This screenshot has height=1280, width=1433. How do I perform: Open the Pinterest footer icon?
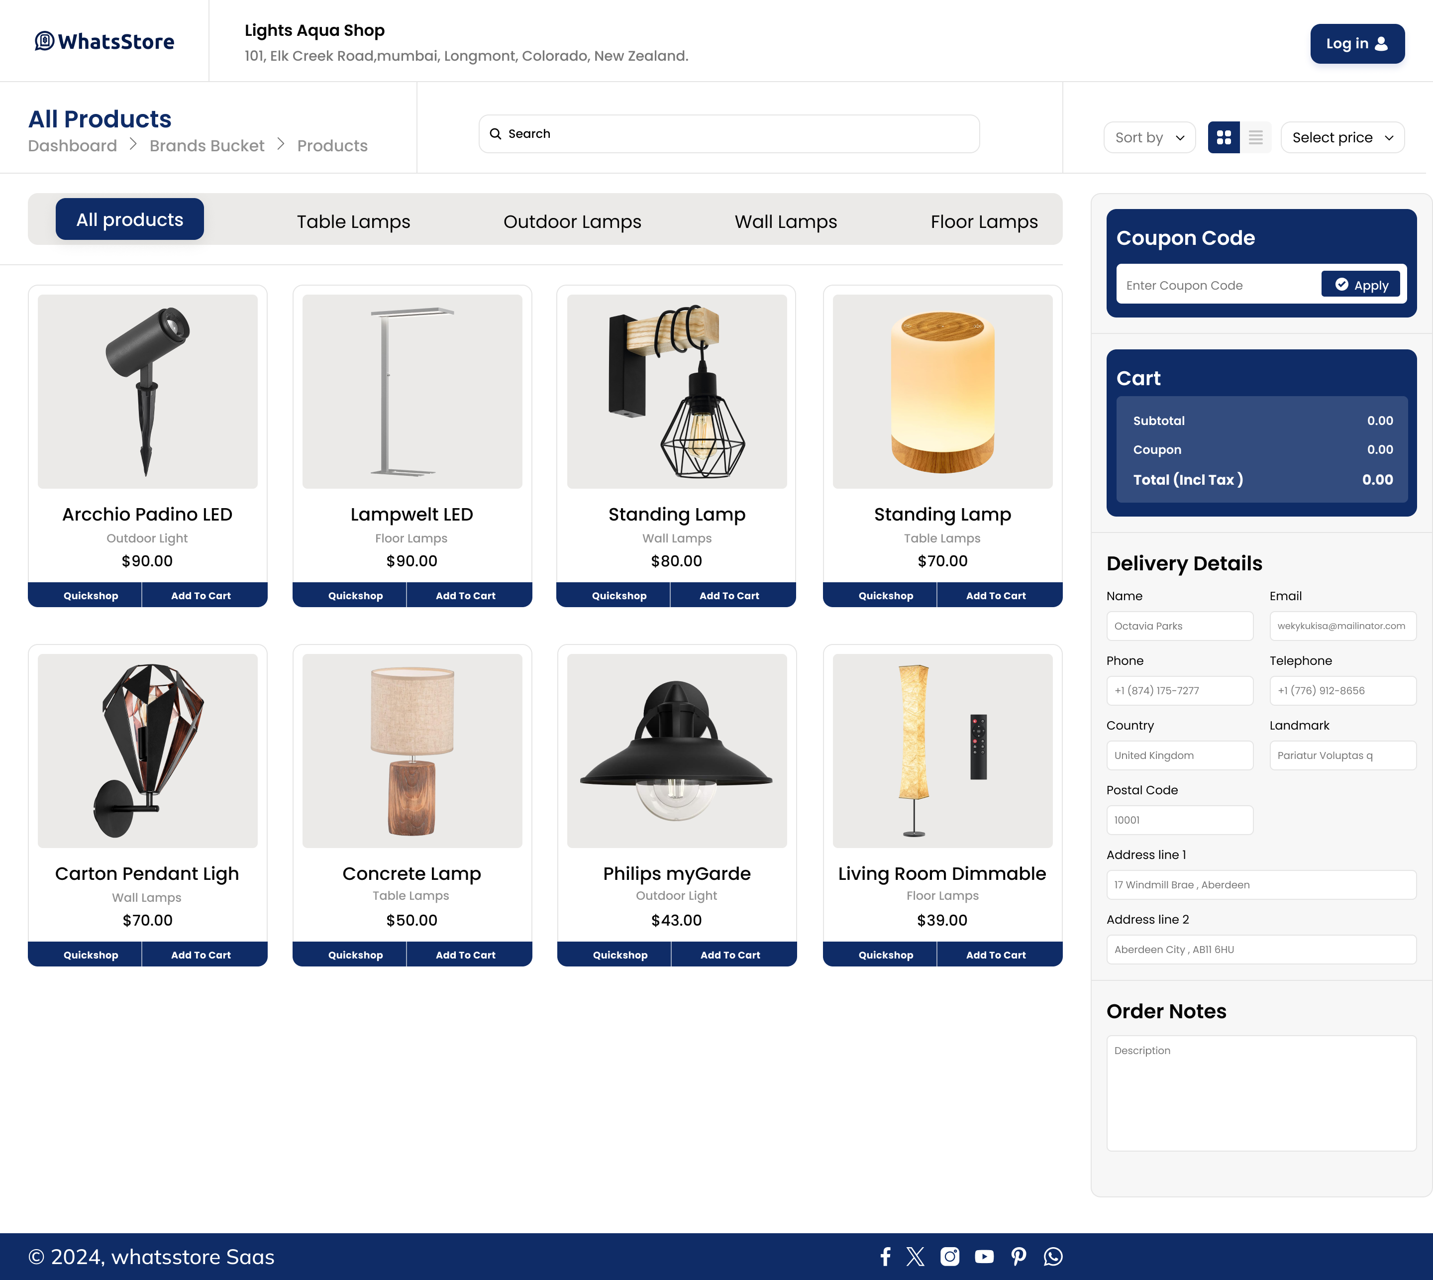[1019, 1256]
